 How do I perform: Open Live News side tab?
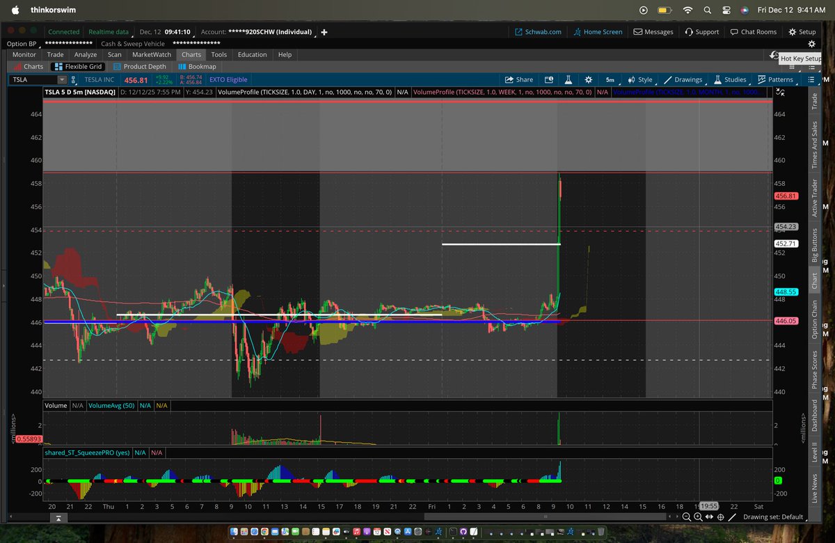coord(815,489)
